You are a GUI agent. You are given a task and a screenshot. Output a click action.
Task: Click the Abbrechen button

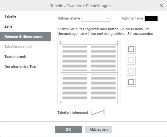(x=99, y=129)
